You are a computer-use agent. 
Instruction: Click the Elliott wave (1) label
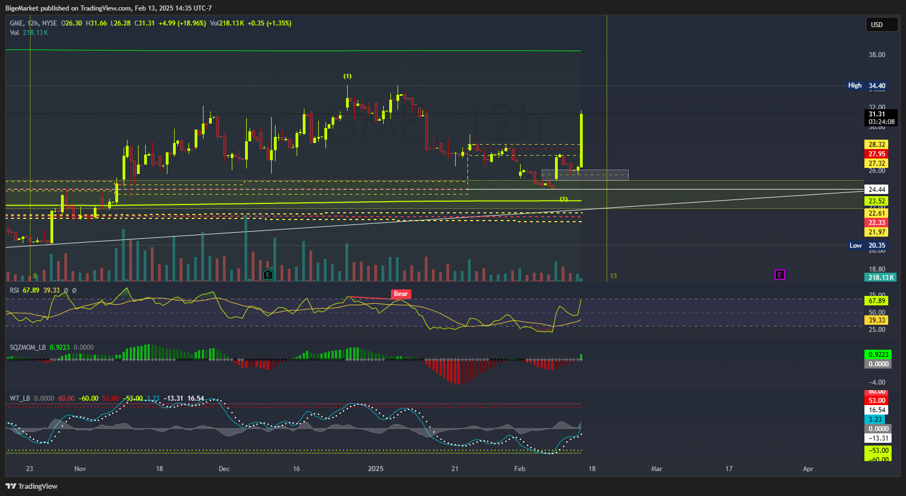click(347, 76)
